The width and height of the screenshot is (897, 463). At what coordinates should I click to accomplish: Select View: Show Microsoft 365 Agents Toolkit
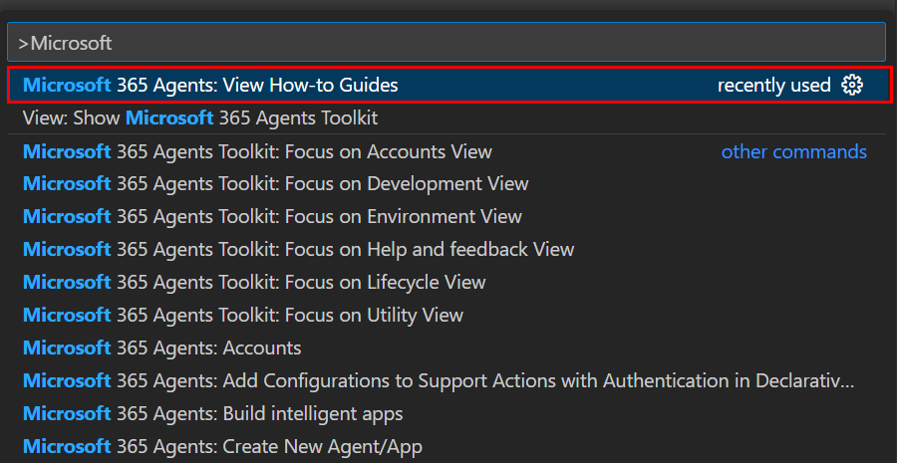[x=200, y=118]
